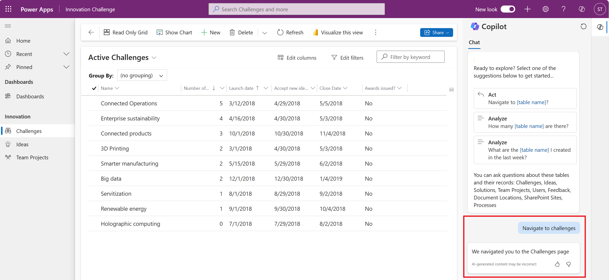Click the Servitization ideas count link
This screenshot has width=609, height=280.
pos(220,193)
